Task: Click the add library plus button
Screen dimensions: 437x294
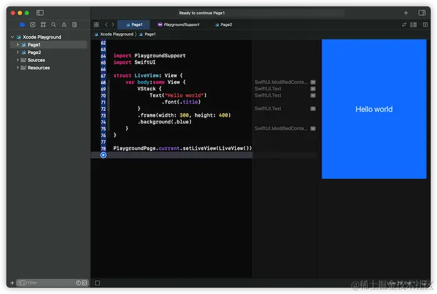Action: pos(406,13)
